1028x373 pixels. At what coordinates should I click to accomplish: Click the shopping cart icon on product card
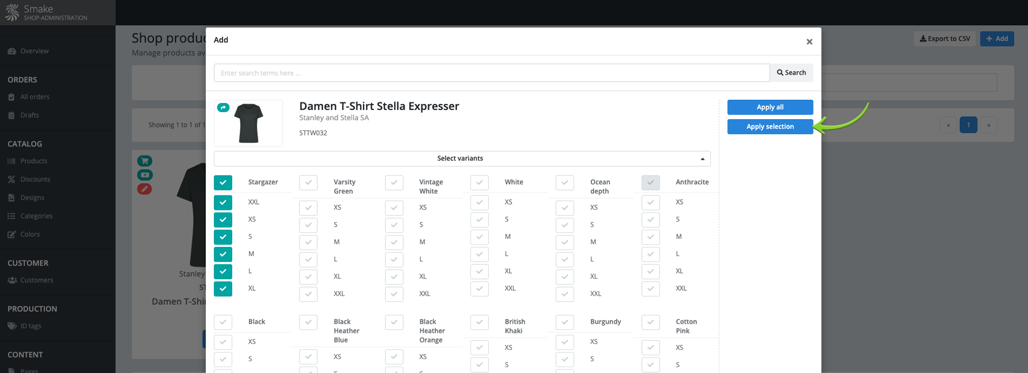pyautogui.click(x=145, y=161)
